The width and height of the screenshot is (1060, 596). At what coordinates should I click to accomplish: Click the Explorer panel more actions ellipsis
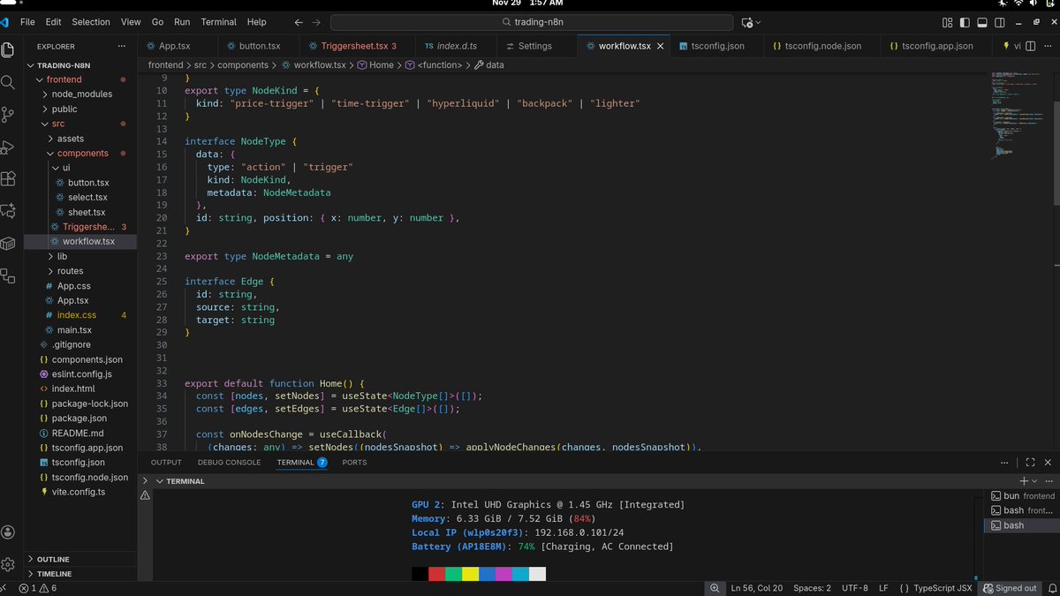tap(122, 46)
